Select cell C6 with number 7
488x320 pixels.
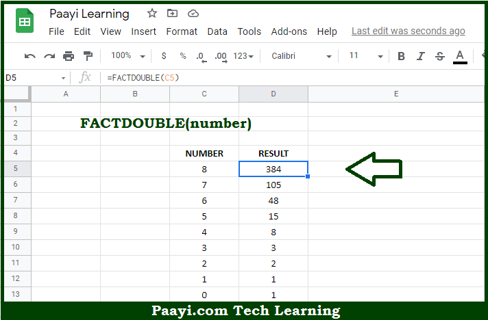click(204, 185)
